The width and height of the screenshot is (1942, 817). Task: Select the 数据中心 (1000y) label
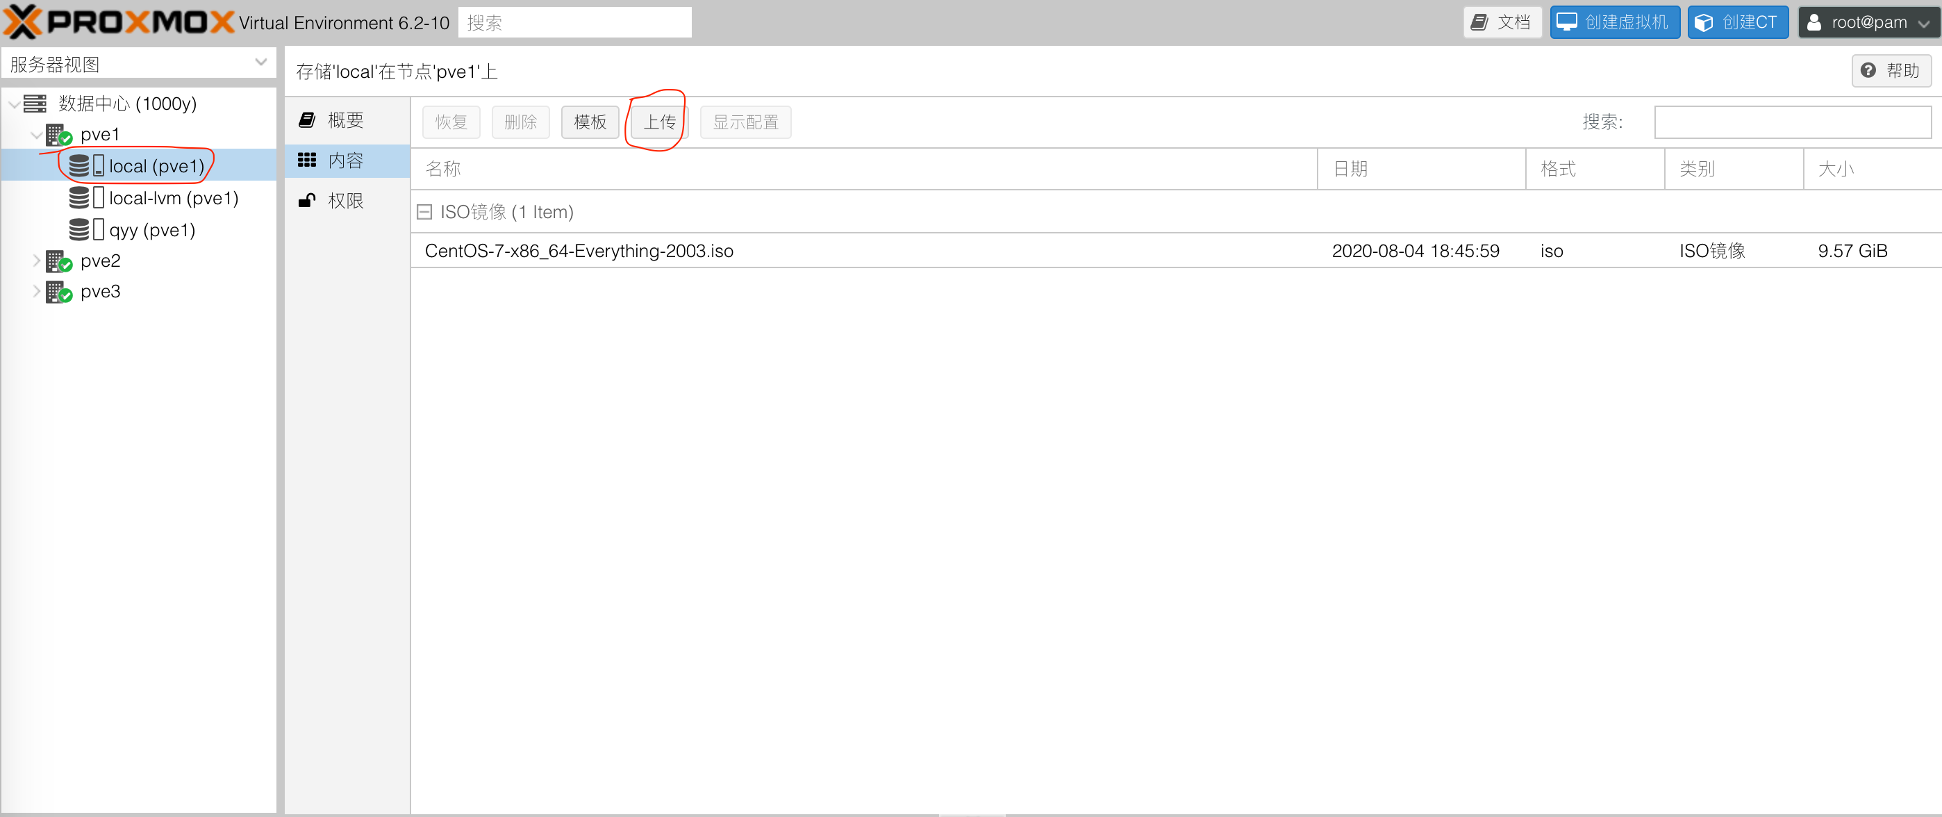tap(127, 104)
